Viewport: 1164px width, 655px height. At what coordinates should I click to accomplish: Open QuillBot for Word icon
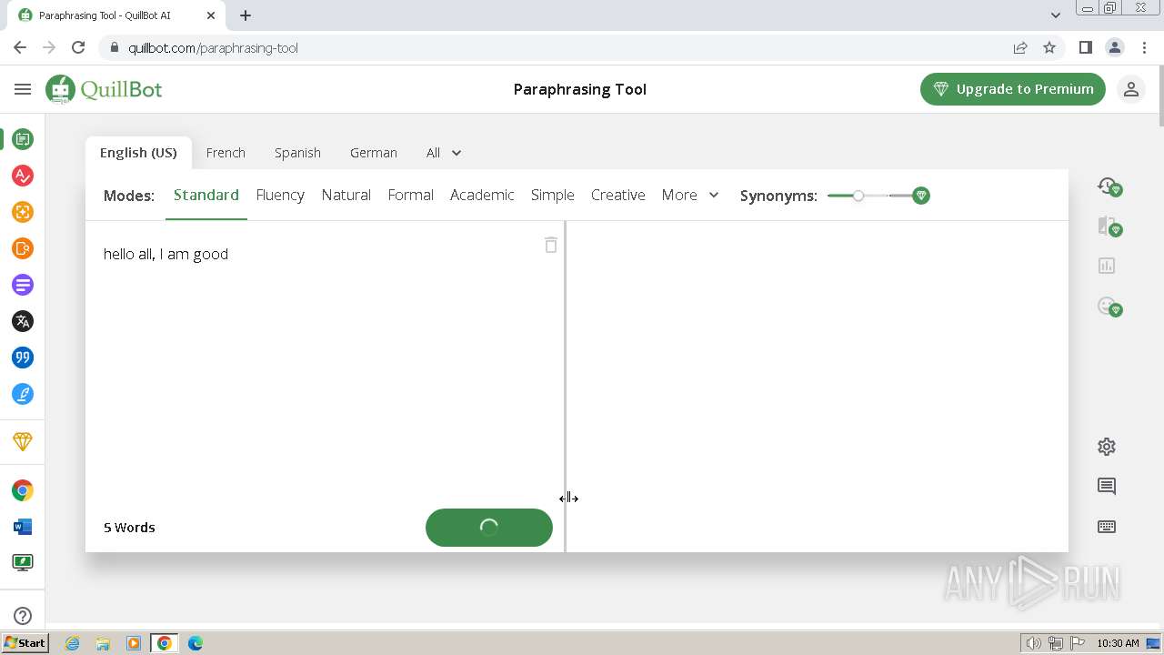tap(23, 527)
